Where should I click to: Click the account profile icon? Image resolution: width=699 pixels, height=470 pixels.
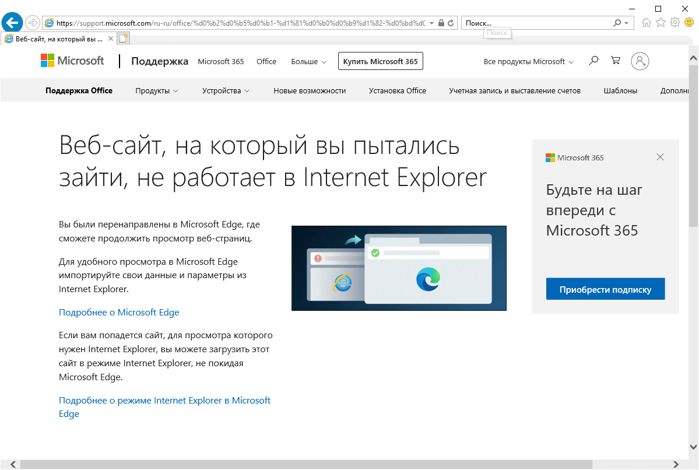pos(640,61)
